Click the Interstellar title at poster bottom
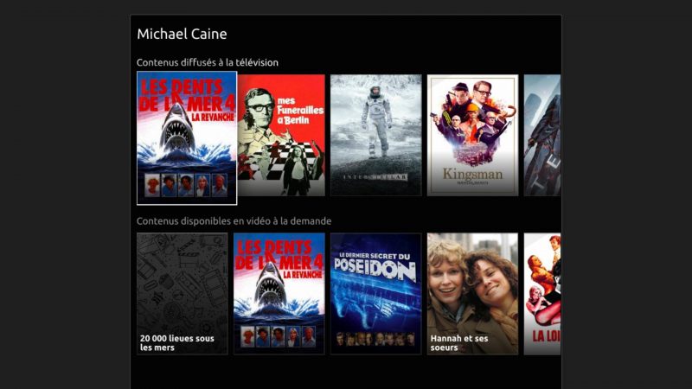The width and height of the screenshot is (692, 389). click(x=375, y=177)
